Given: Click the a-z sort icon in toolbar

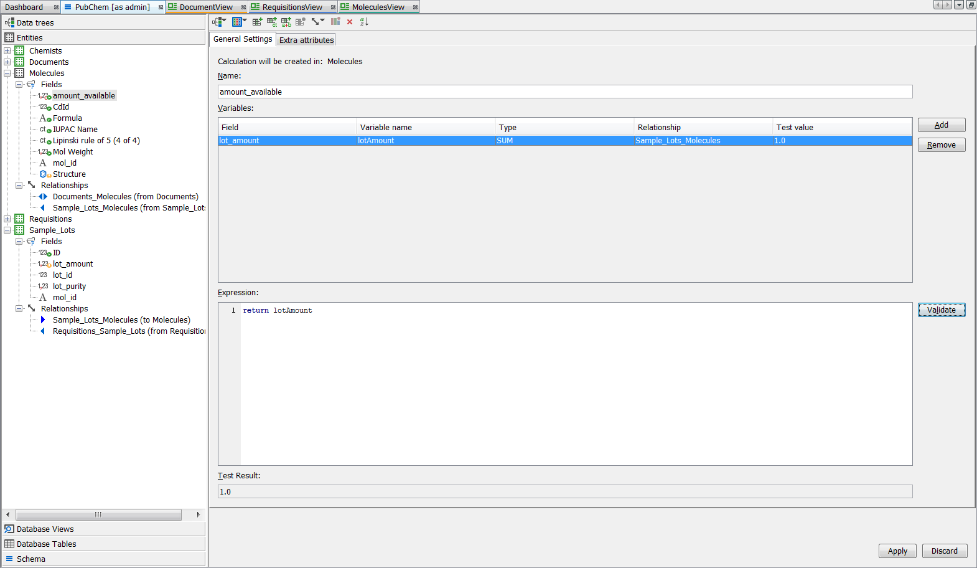Looking at the screenshot, I should tap(364, 22).
